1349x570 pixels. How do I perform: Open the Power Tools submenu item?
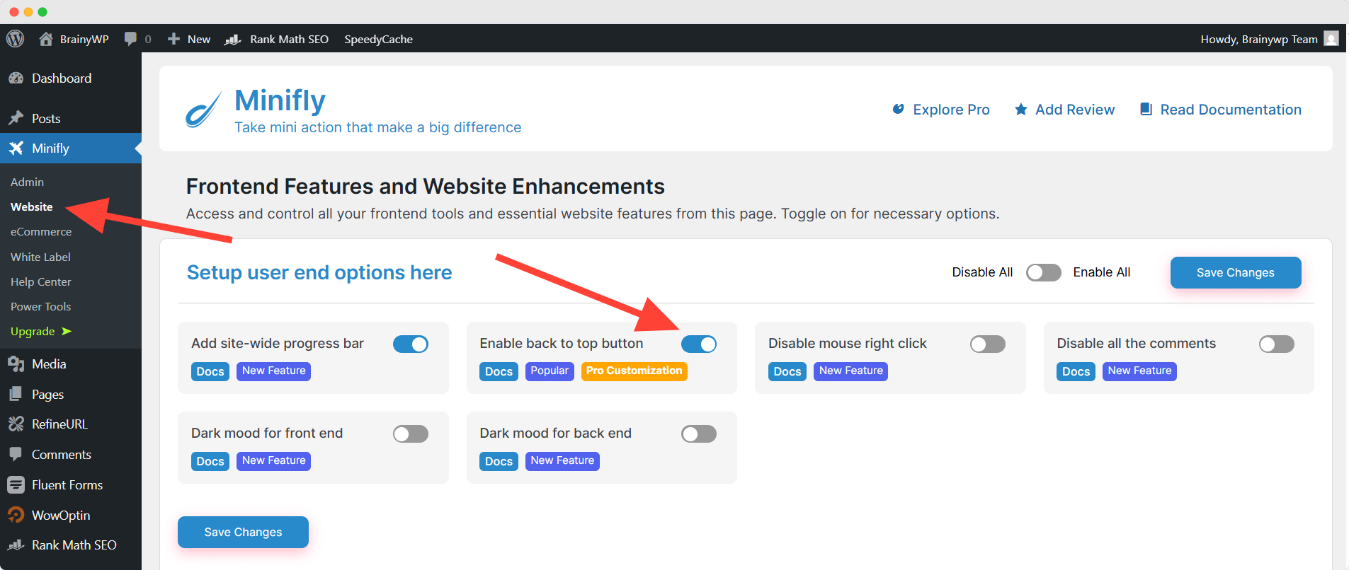40,307
